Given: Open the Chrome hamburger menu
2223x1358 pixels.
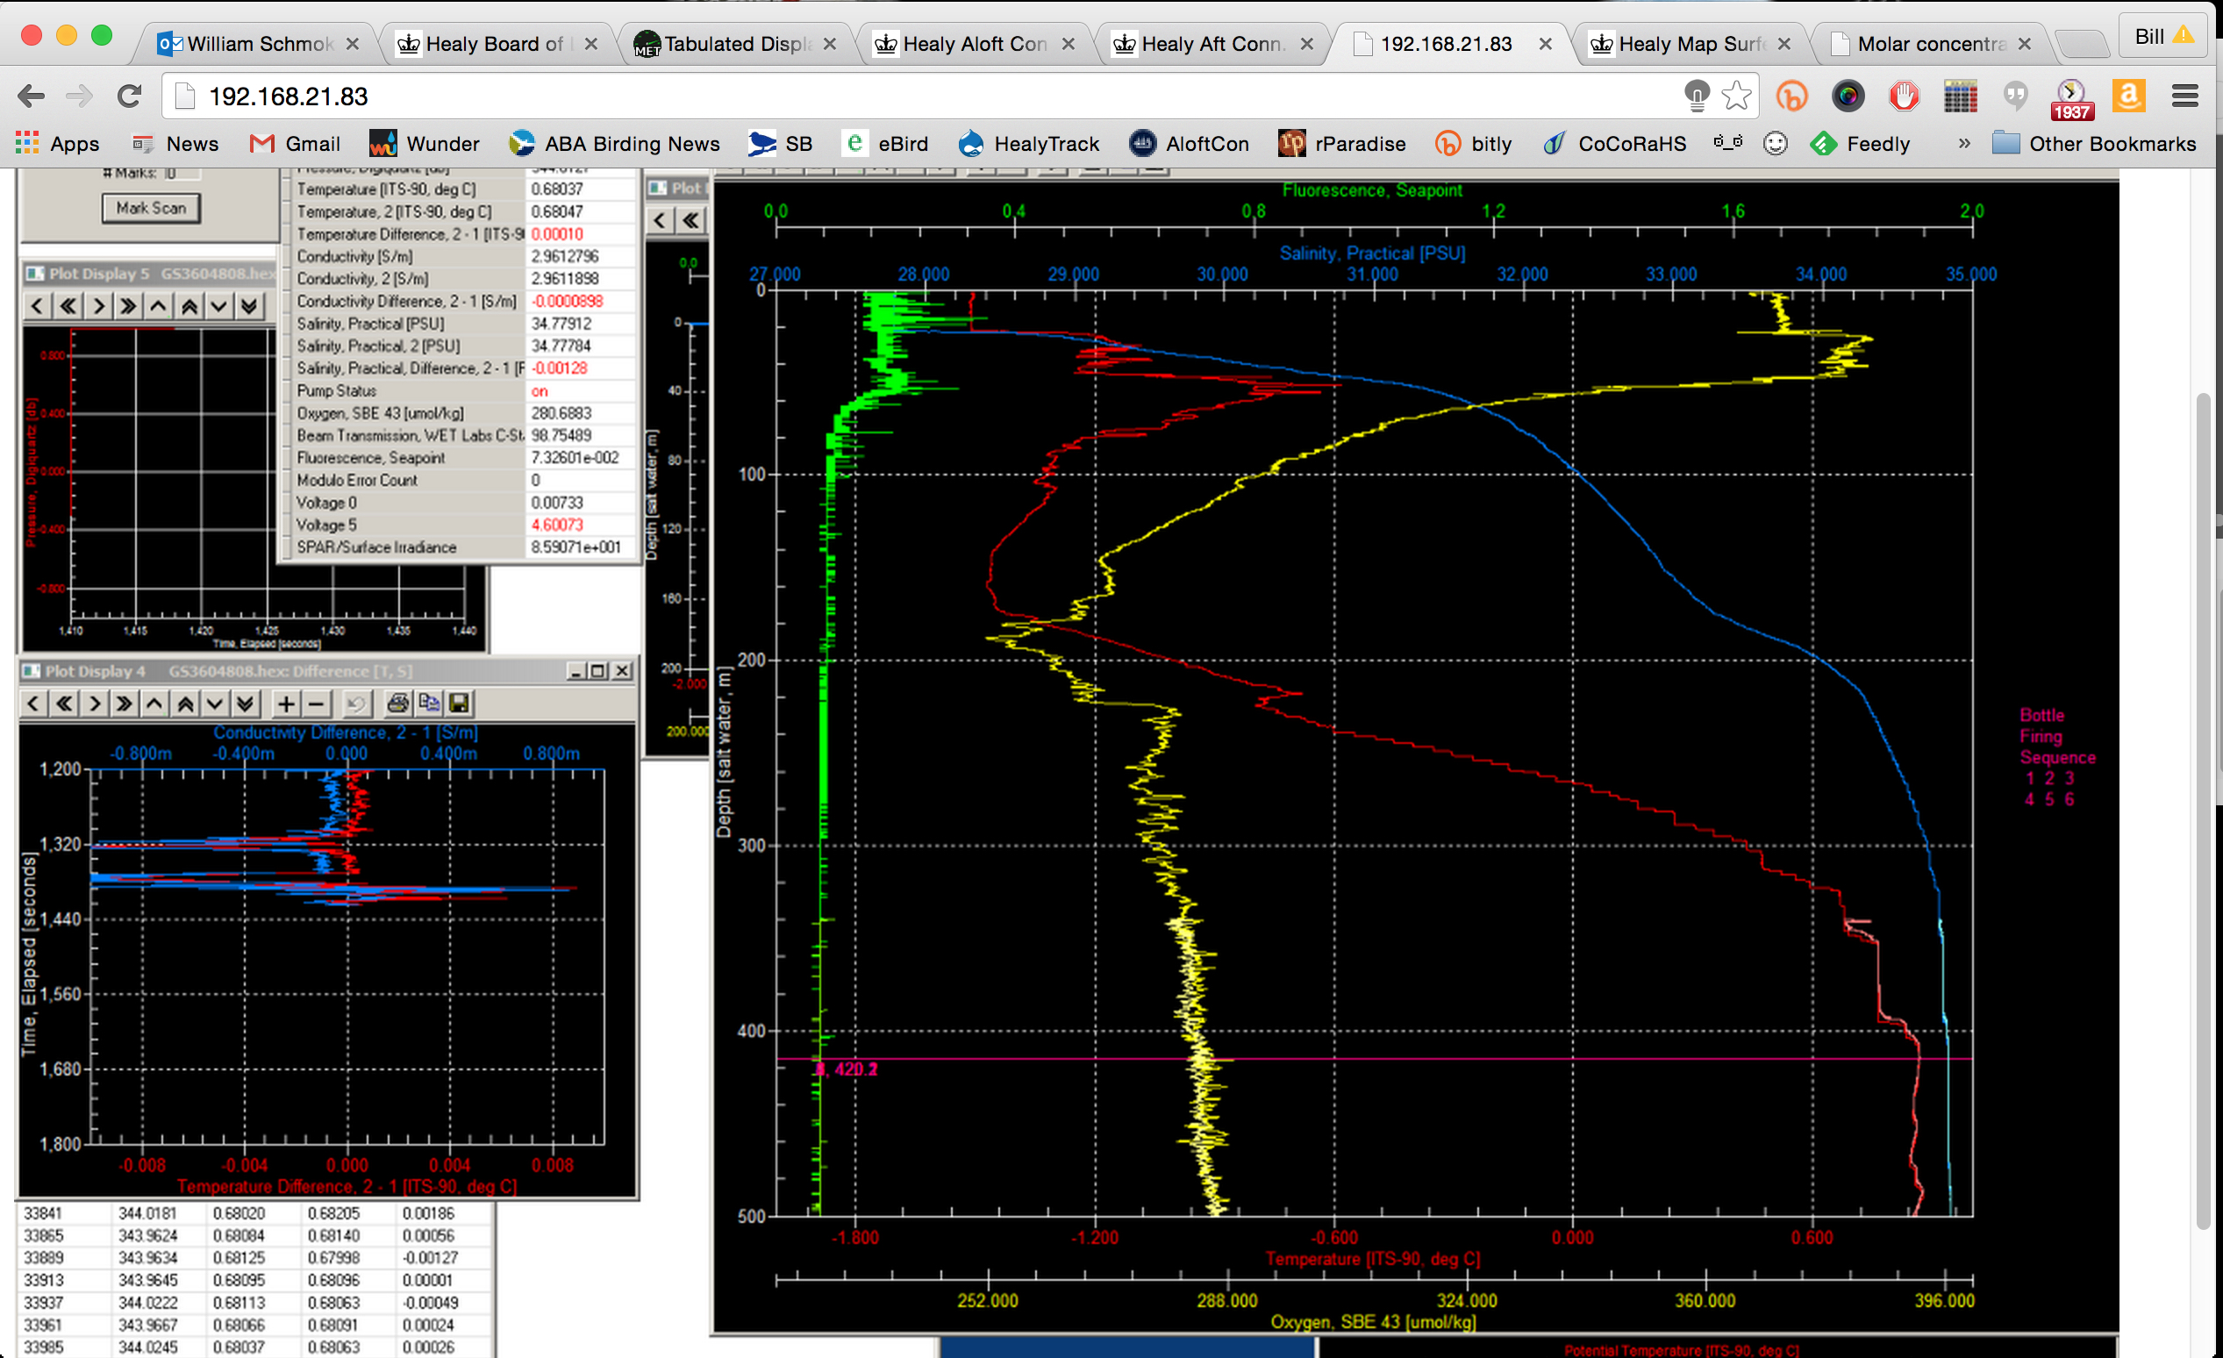Looking at the screenshot, I should tap(2184, 96).
